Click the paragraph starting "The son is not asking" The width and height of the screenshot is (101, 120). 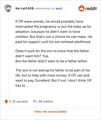(x=54, y=78)
